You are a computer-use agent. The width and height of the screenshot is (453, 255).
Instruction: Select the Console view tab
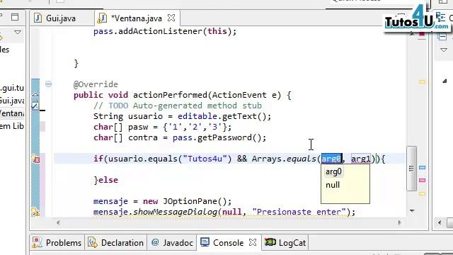(x=228, y=242)
